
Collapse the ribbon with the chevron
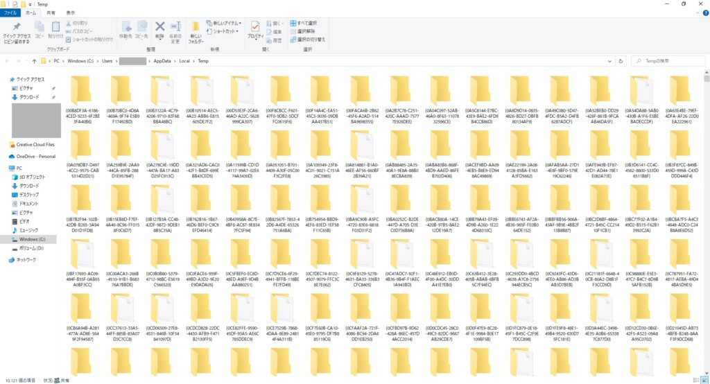[695, 12]
